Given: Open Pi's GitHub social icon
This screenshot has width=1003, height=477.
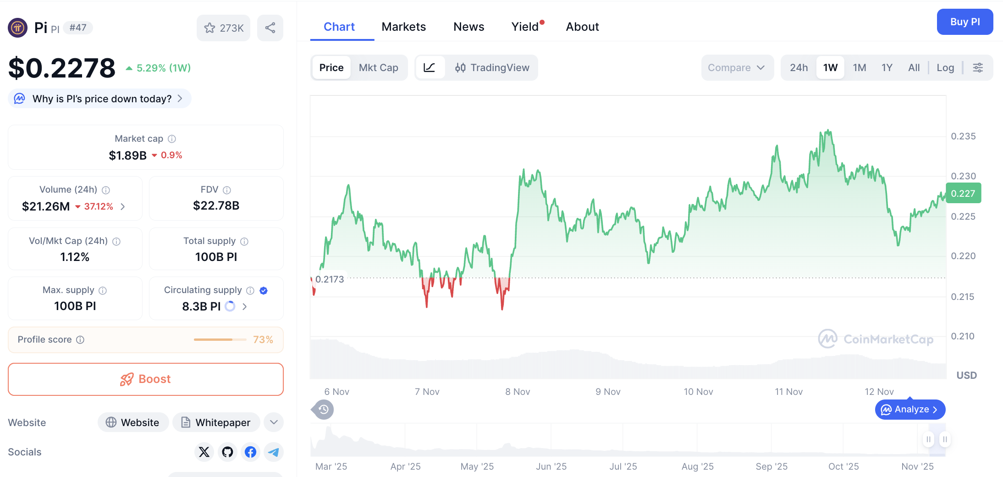Looking at the screenshot, I should (x=227, y=452).
